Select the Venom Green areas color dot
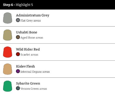Viewport: 115px width, 94px height. pos(18,88)
